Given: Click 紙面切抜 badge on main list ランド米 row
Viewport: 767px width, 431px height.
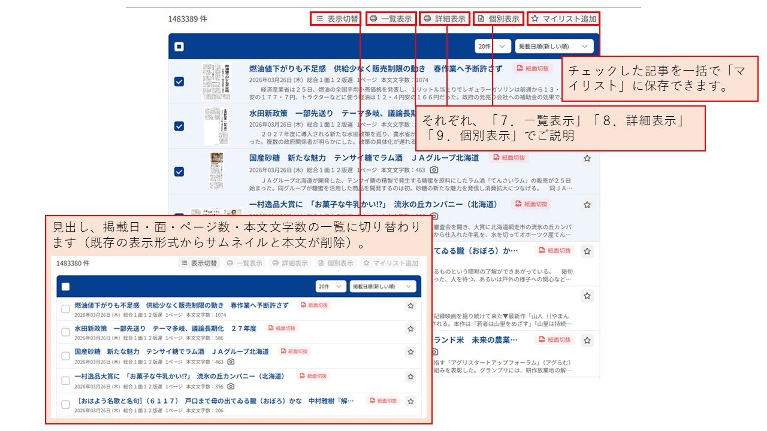Looking at the screenshot, I should tap(555, 339).
